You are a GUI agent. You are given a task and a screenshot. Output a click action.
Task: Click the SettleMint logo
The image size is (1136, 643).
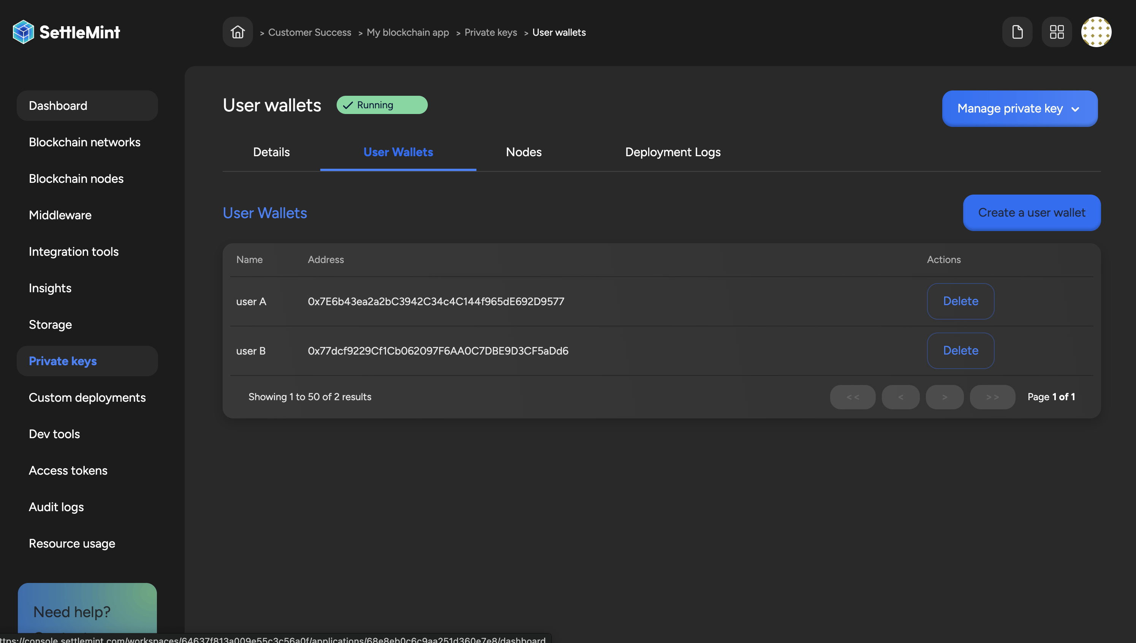(x=66, y=32)
